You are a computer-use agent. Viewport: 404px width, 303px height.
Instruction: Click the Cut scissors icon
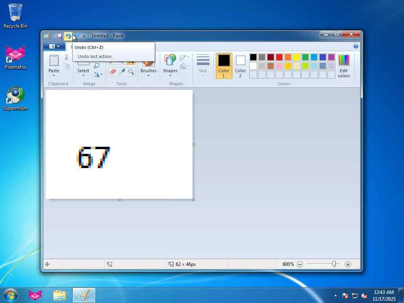(x=66, y=57)
